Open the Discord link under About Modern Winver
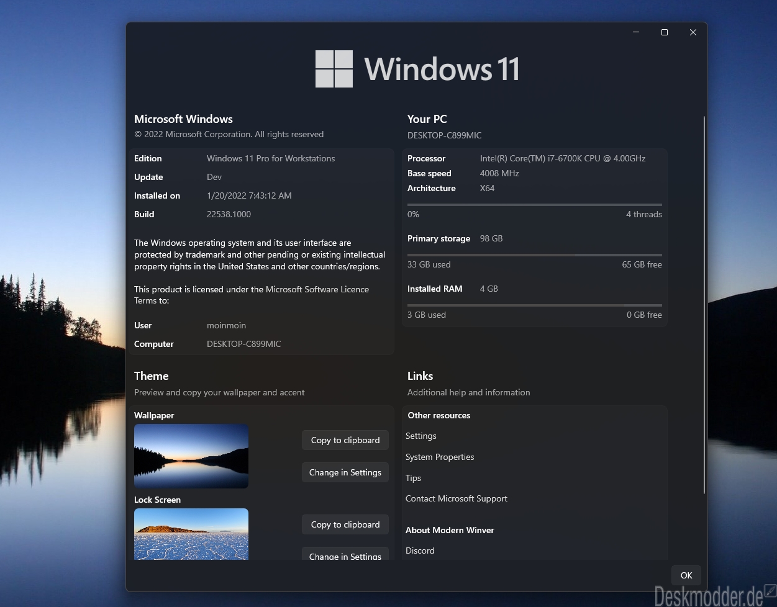 point(420,551)
